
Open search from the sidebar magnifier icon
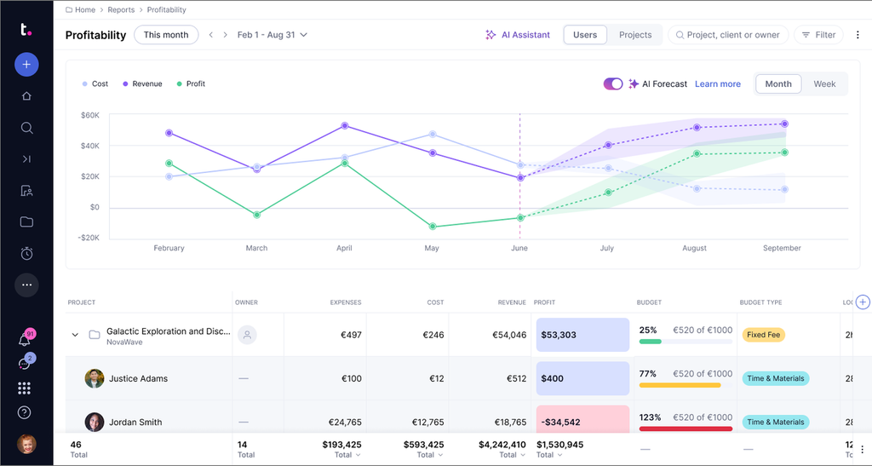(x=26, y=128)
